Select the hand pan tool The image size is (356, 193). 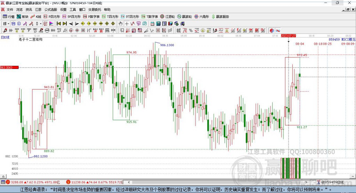pyautogui.click(x=121, y=23)
